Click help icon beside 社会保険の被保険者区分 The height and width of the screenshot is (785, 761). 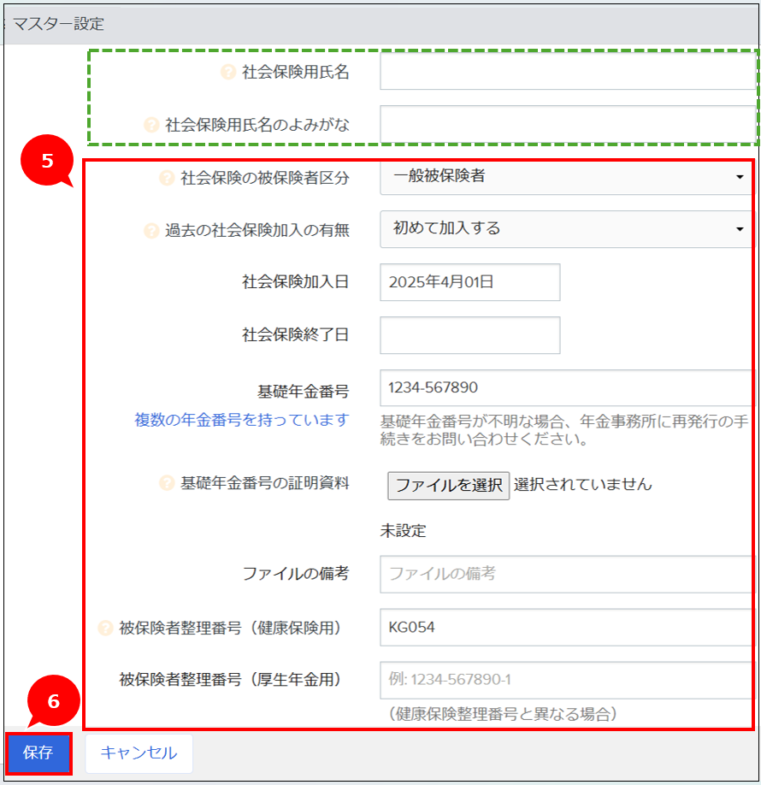pos(167,178)
